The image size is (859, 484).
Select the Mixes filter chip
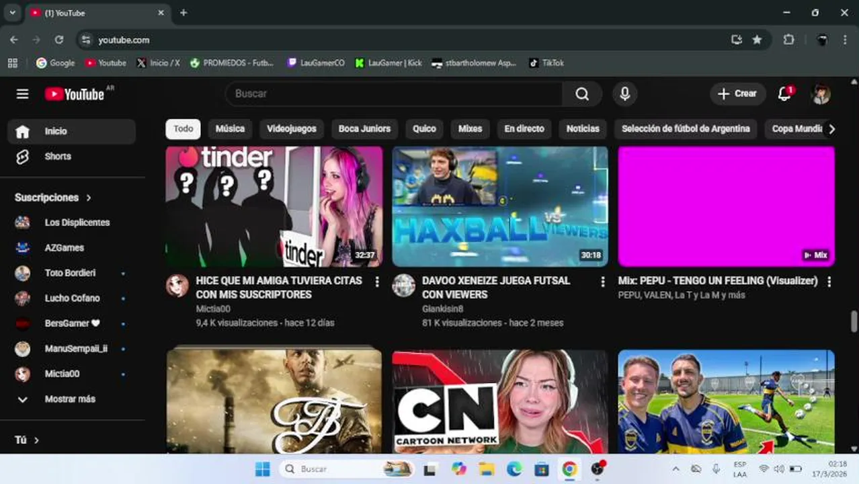[470, 128]
